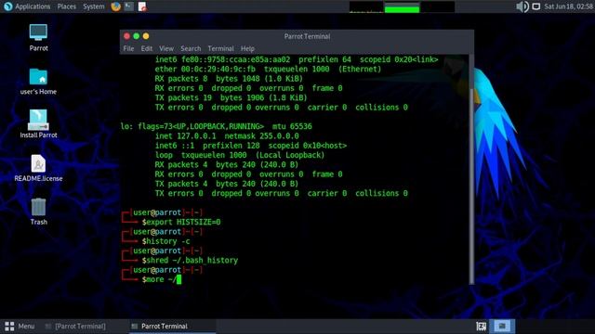This screenshot has height=334, width=595.
Task: Open the Parrot computer desktop icon
Action: tap(38, 33)
